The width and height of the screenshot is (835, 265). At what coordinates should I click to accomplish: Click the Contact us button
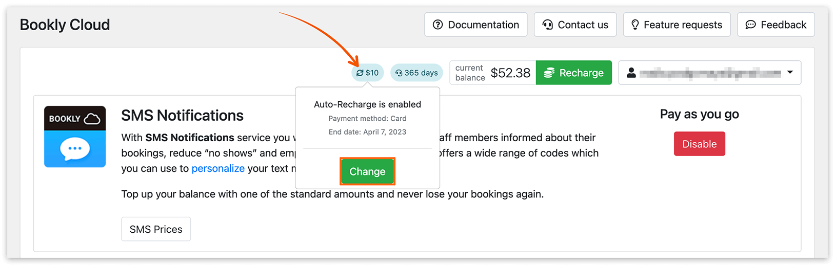[x=575, y=25]
